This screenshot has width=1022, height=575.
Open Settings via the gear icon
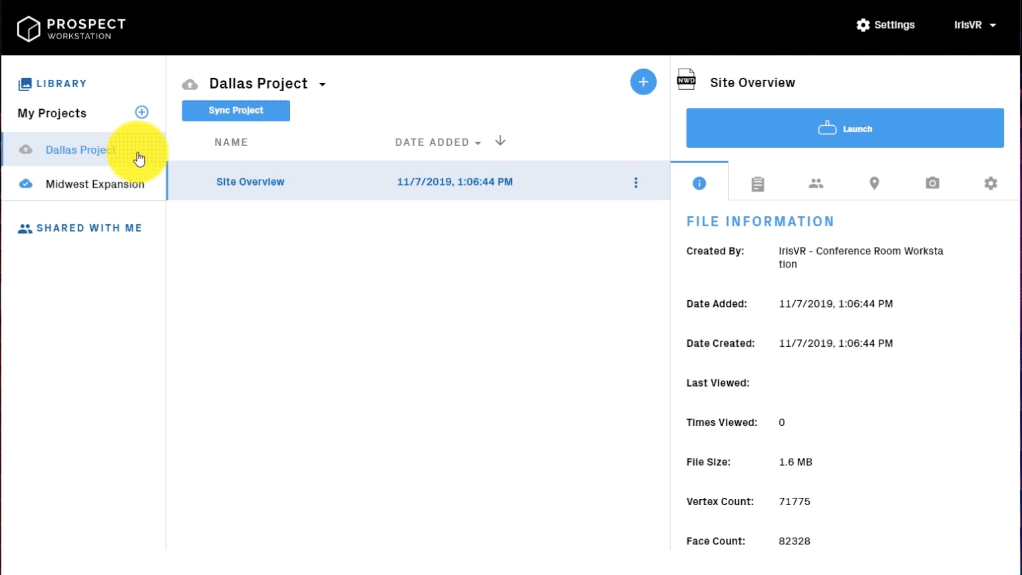click(863, 25)
